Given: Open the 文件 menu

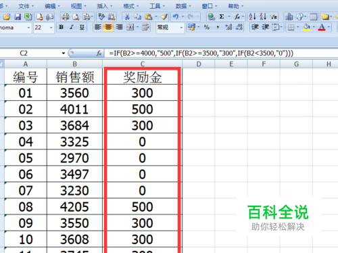Looking at the screenshot, I should click(x=26, y=6).
